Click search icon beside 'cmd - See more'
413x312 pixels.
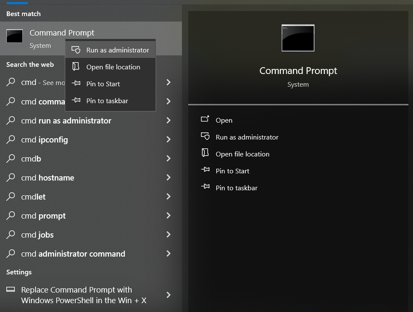[x=11, y=82]
